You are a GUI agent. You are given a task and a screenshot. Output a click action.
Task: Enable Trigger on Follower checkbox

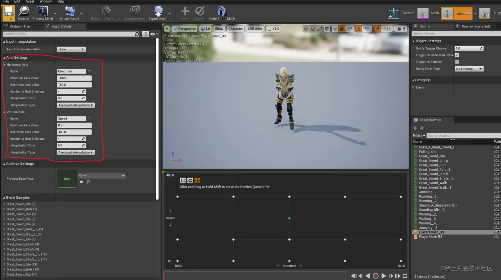(x=457, y=62)
